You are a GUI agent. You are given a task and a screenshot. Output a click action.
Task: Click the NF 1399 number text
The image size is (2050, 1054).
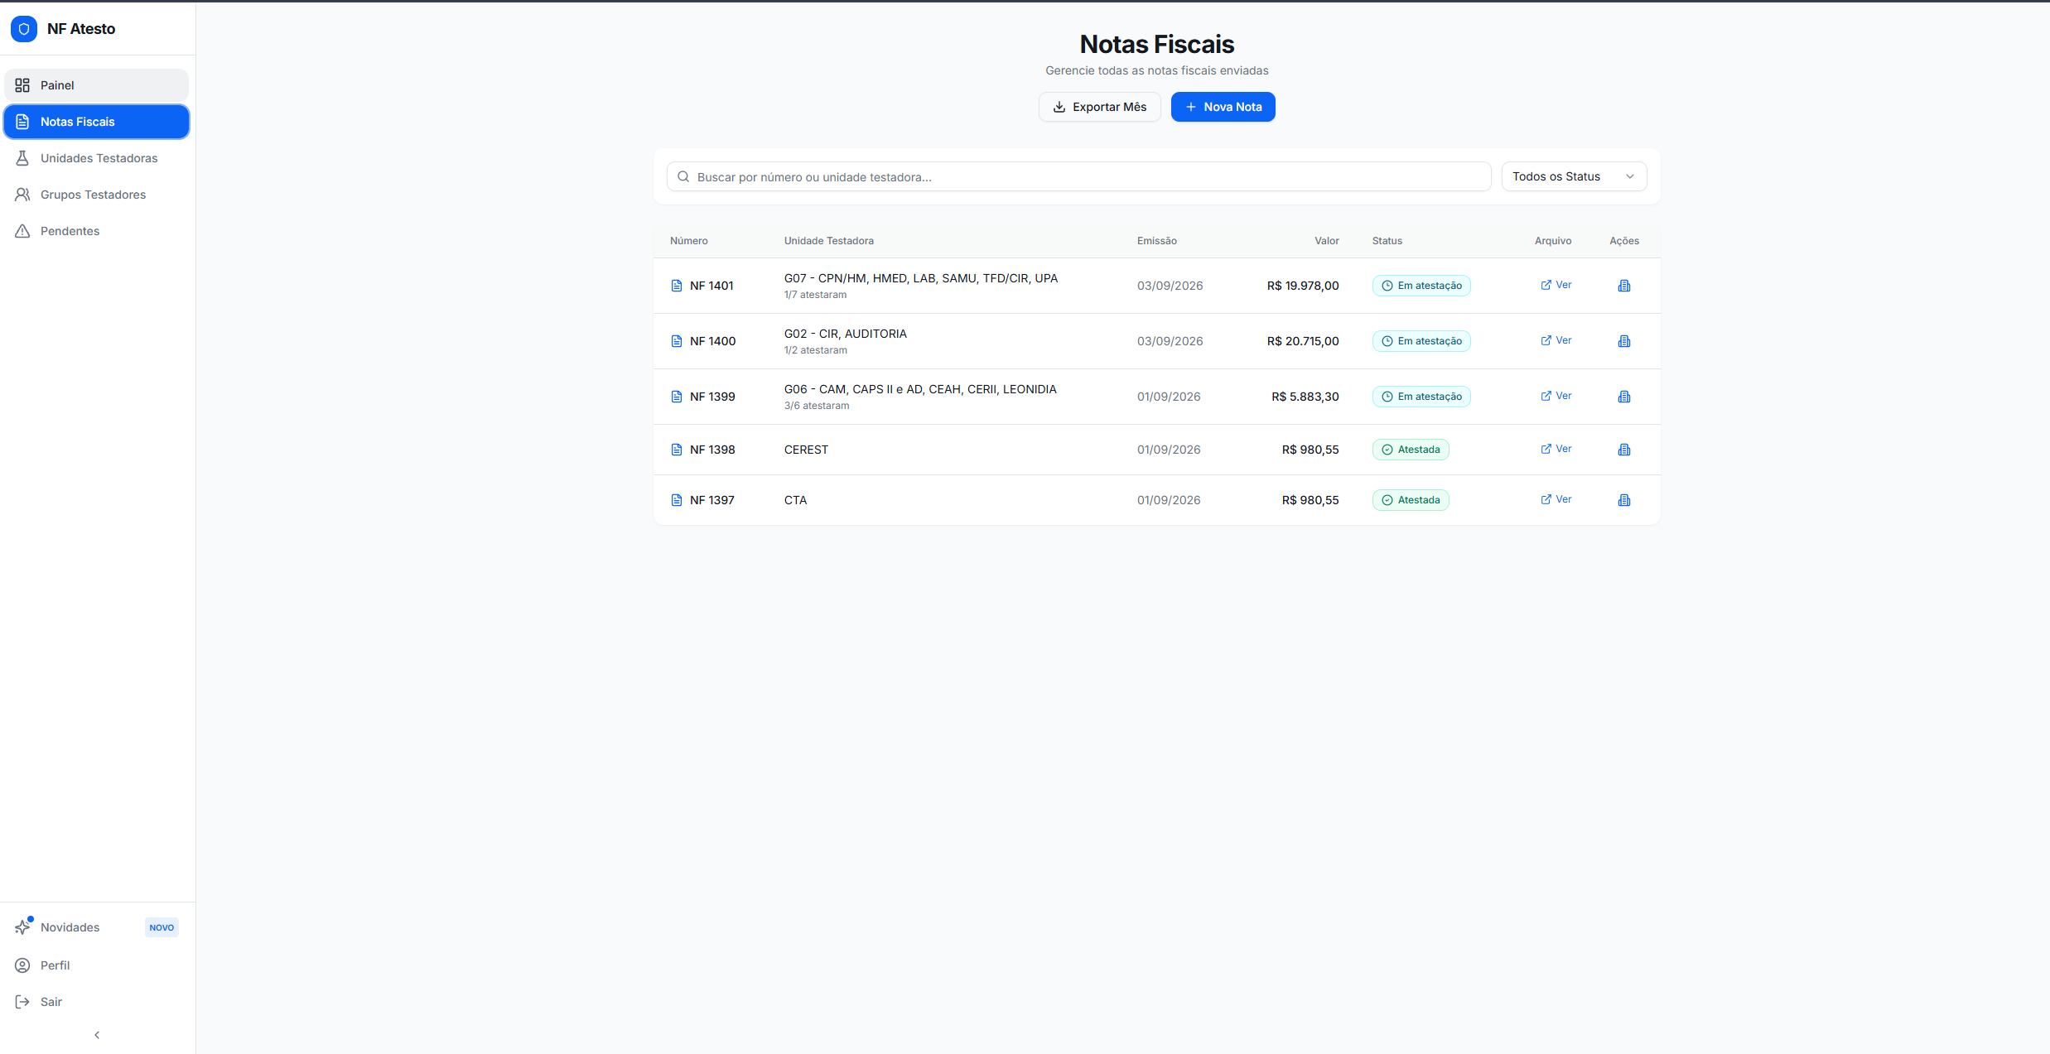coord(712,397)
